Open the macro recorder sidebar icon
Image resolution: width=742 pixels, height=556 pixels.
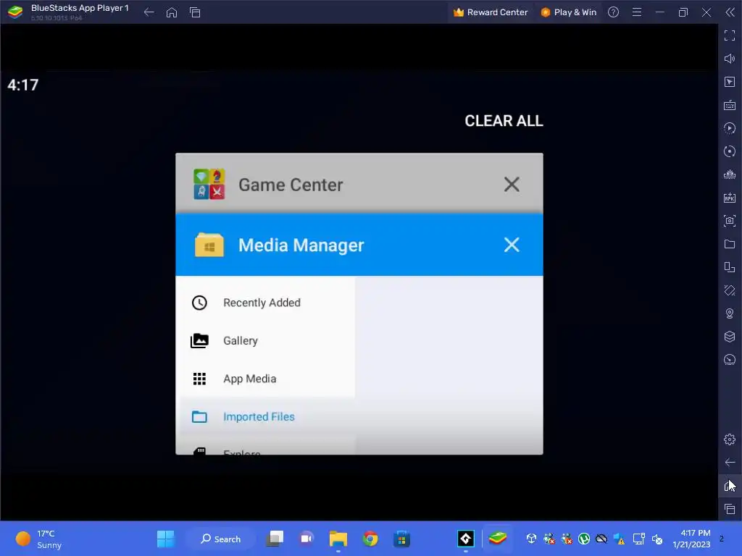(729, 128)
